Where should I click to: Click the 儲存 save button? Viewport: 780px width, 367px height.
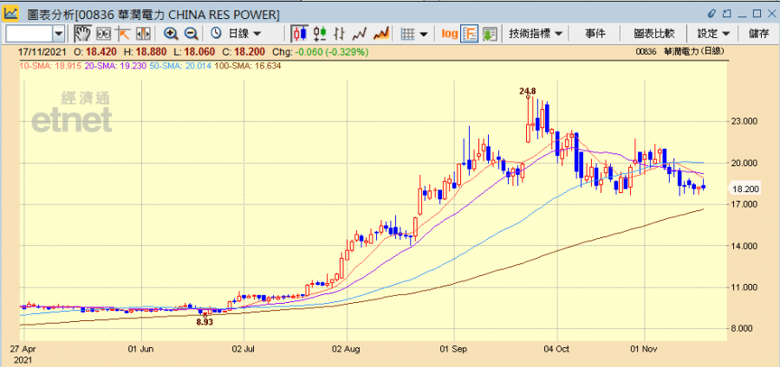pos(758,34)
